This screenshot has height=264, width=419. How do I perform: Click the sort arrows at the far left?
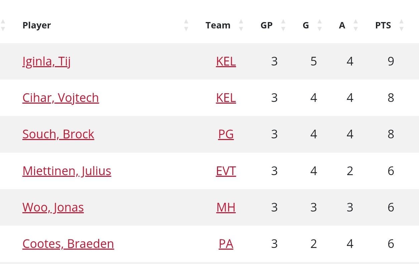[3, 25]
